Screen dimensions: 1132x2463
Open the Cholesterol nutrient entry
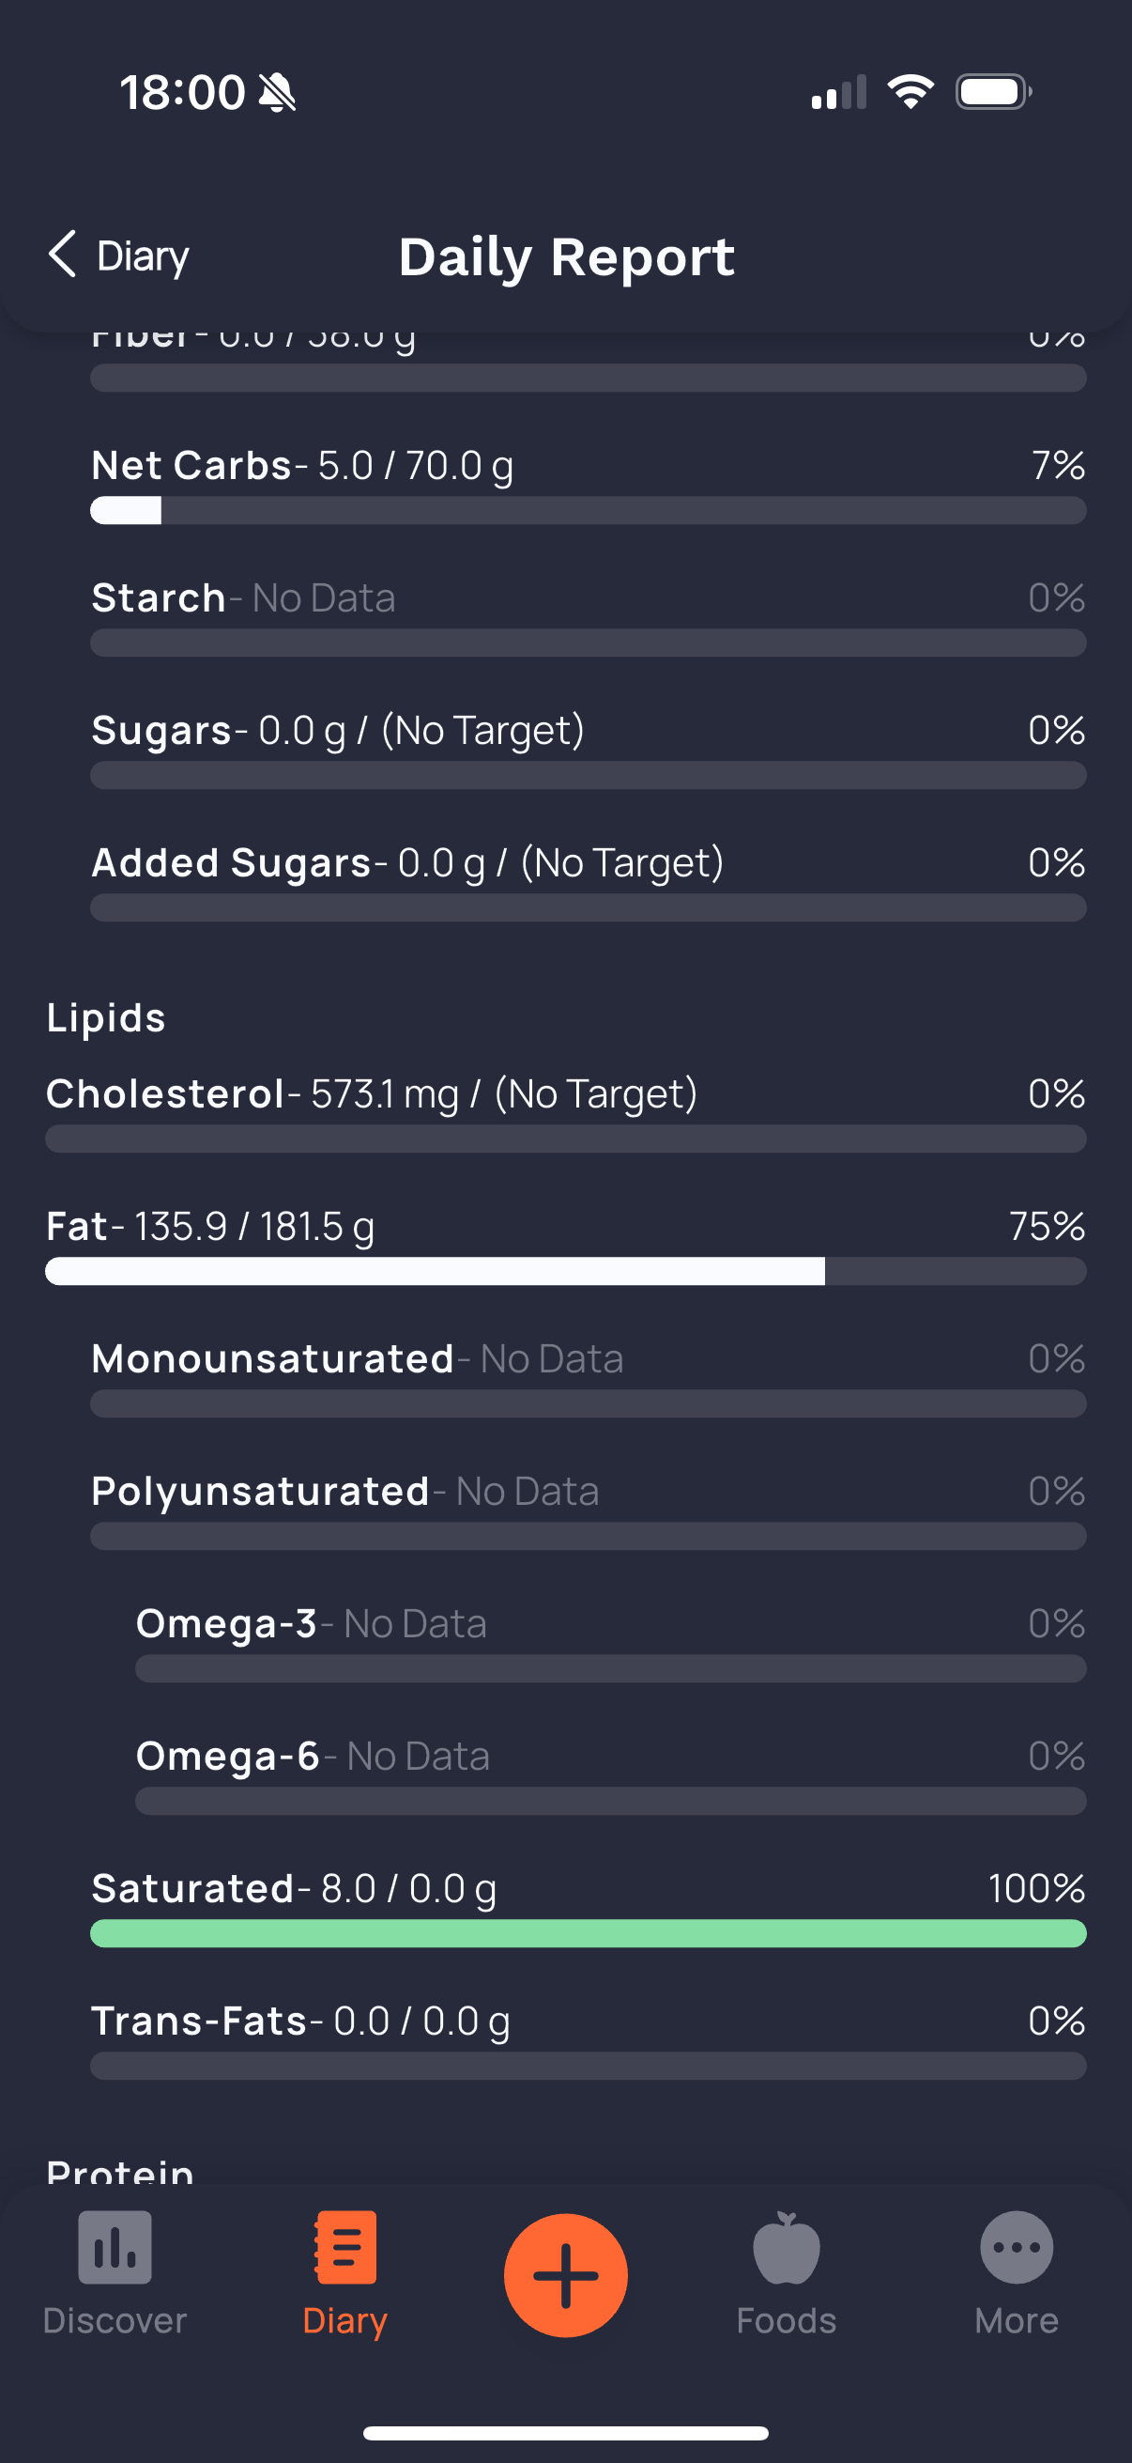565,1113
